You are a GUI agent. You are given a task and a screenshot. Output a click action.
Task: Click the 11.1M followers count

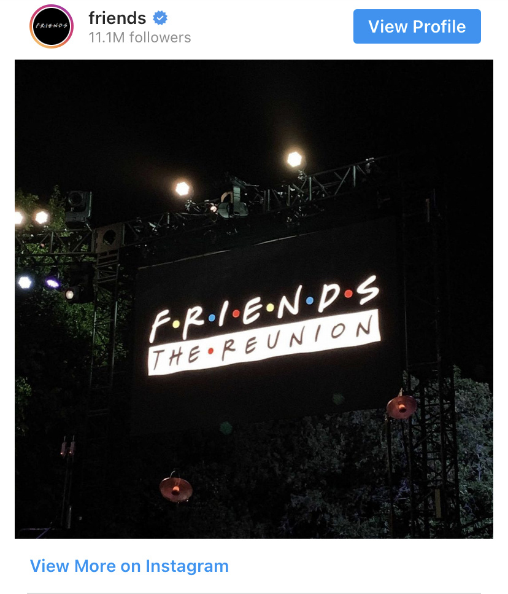139,37
